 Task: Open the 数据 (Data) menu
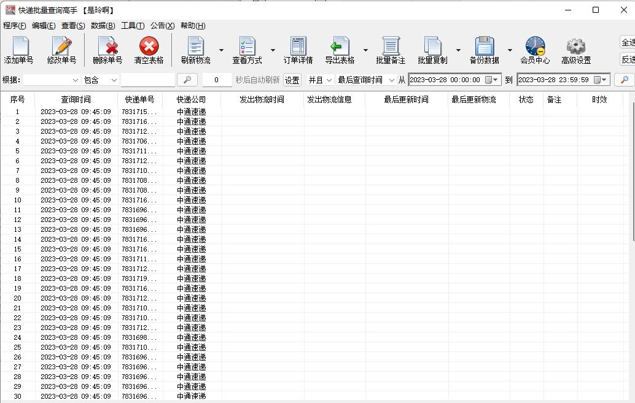[x=103, y=25]
